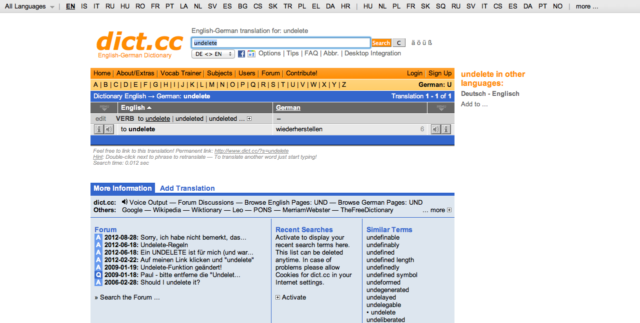Viewport: 640px width, 323px height.
Task: Open the Deutsch - Englisch link
Action: [490, 94]
